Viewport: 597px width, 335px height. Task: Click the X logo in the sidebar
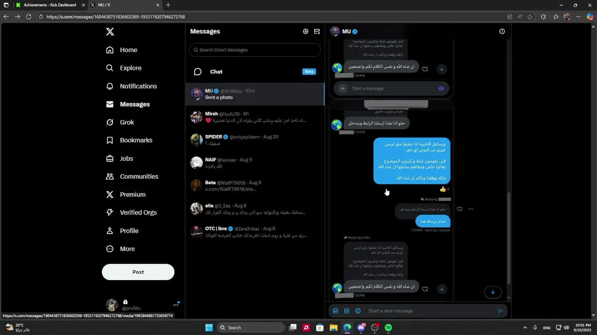point(110,32)
